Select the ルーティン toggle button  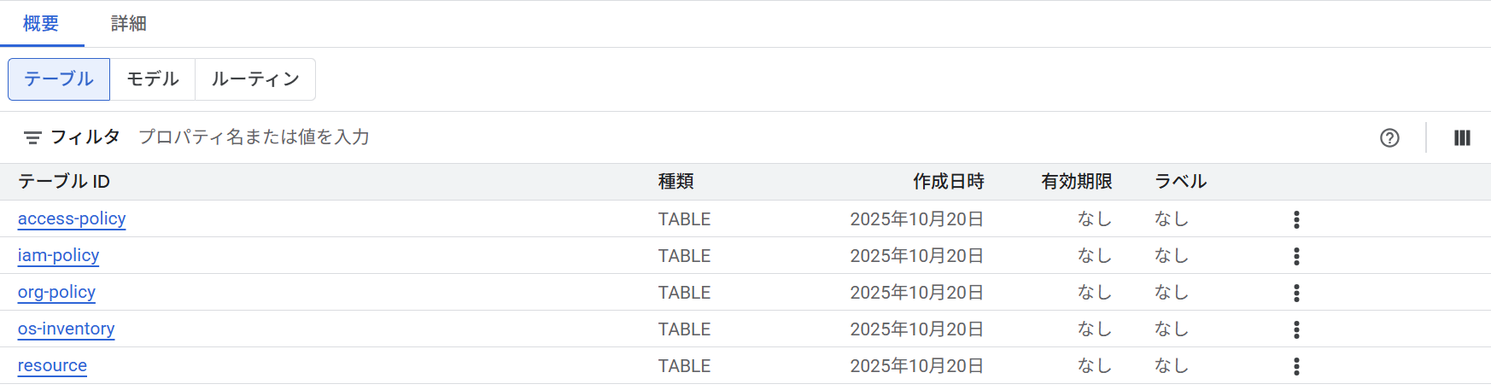[x=255, y=79]
